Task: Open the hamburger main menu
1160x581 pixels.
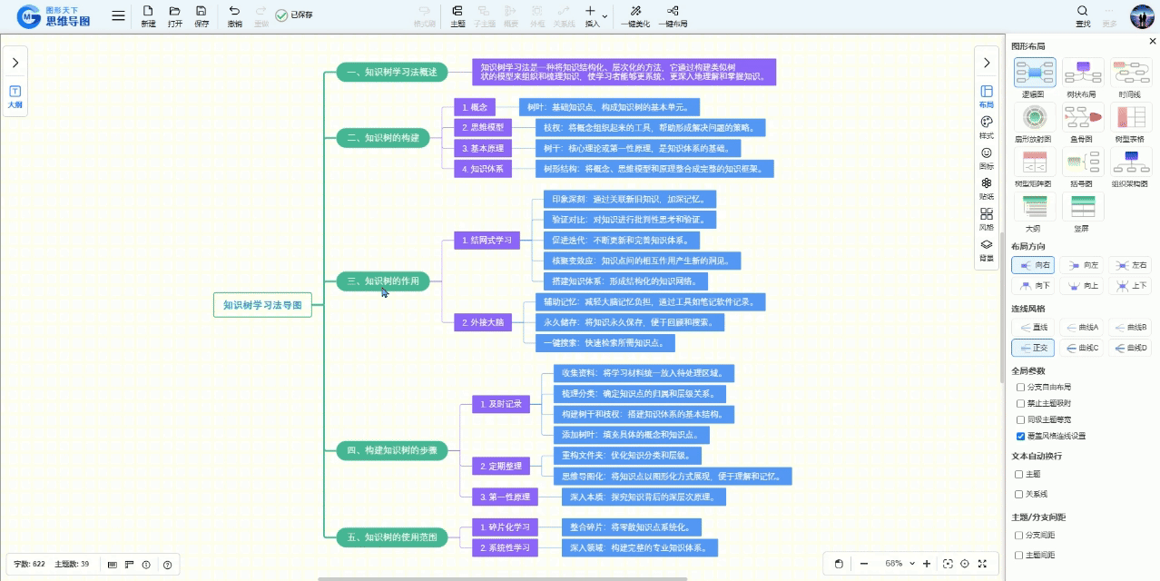Action: [118, 15]
